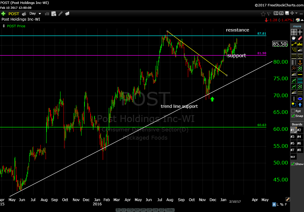
Task: Select the blue ellipse drawing tool
Action: 300,99
